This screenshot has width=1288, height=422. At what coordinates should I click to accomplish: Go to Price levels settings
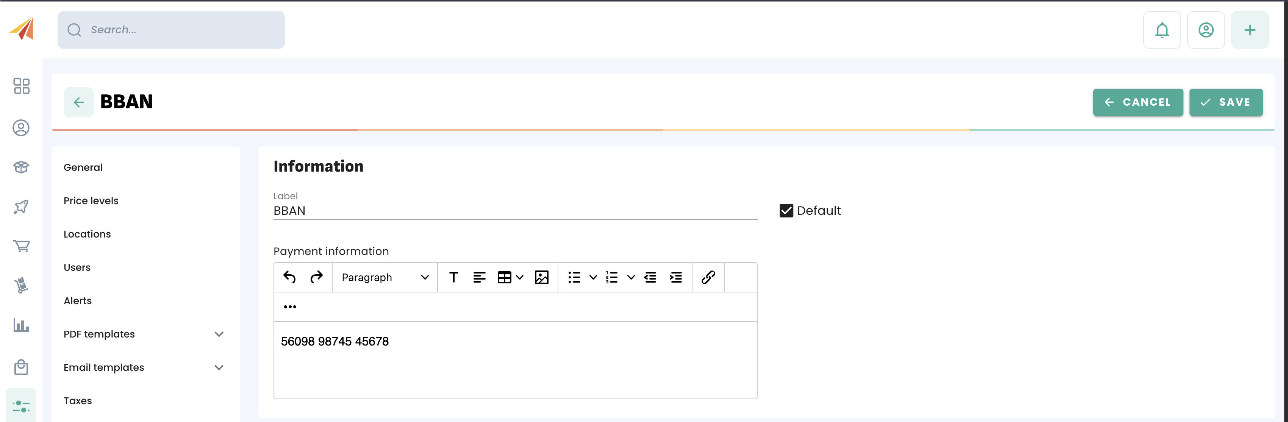91,200
